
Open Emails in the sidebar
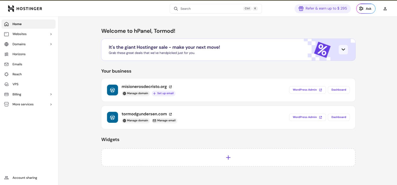[x=17, y=64]
